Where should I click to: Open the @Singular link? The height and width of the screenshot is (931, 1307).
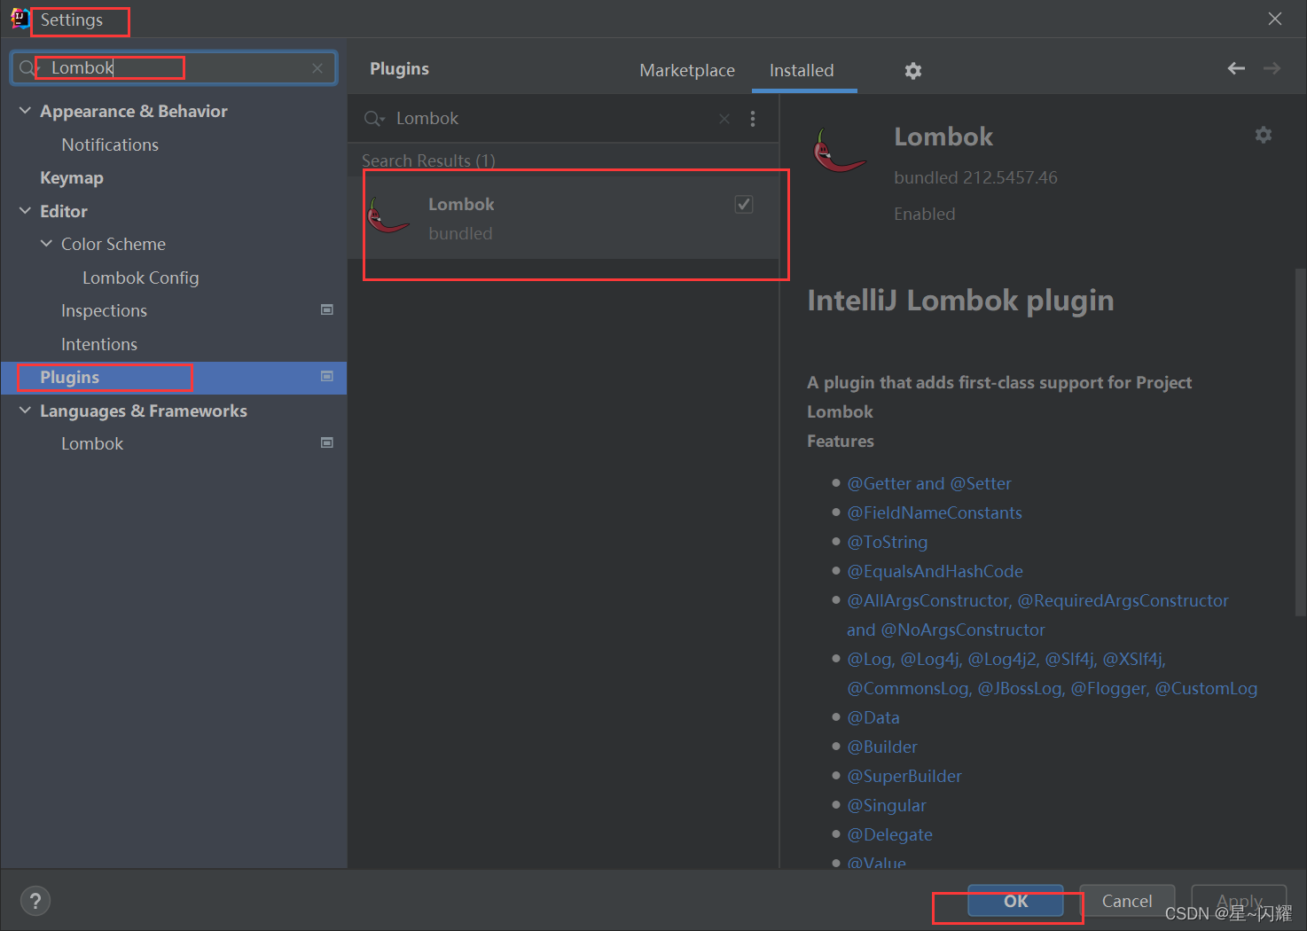coord(887,805)
